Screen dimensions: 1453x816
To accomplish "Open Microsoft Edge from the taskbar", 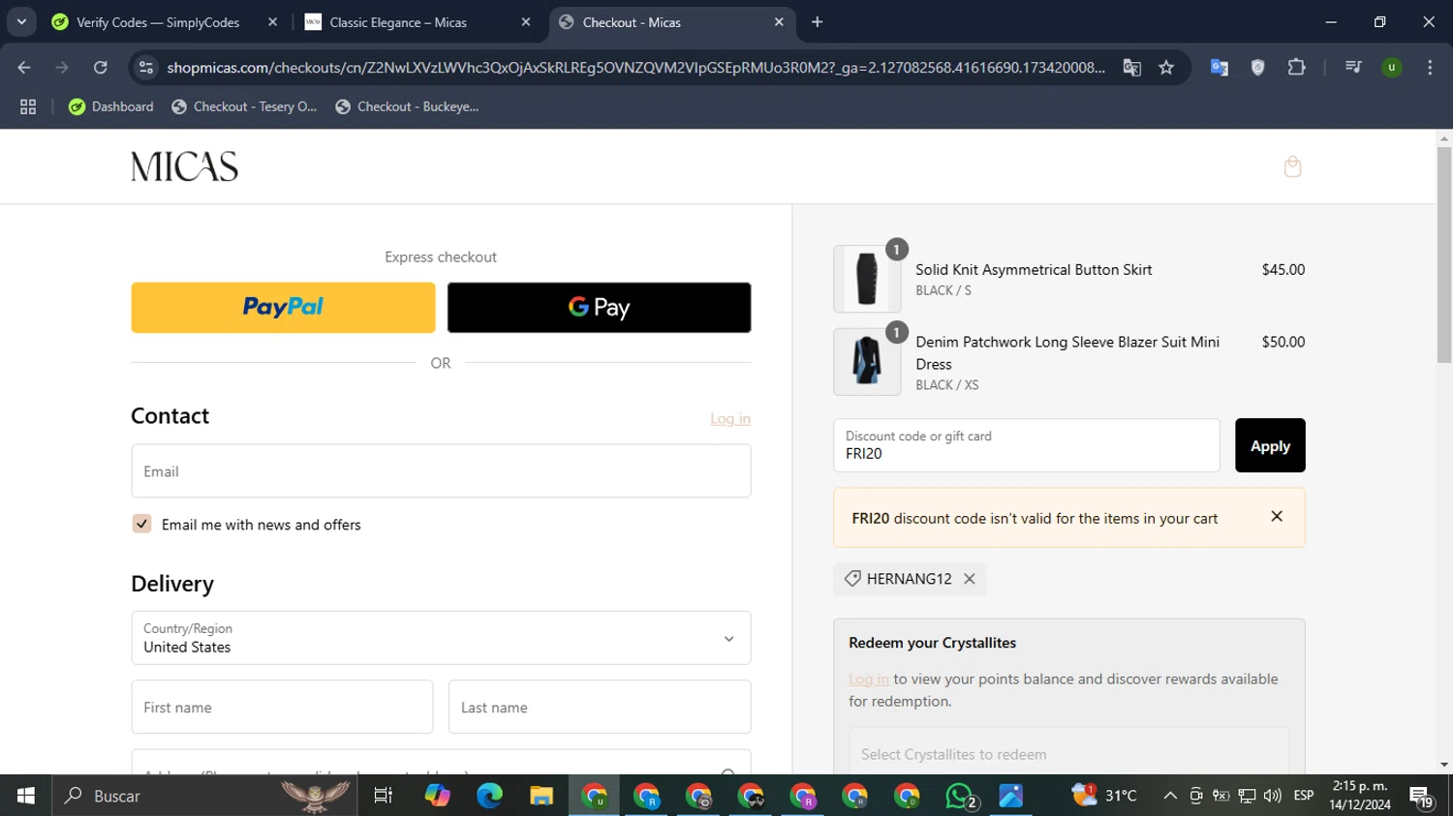I will pyautogui.click(x=489, y=796).
